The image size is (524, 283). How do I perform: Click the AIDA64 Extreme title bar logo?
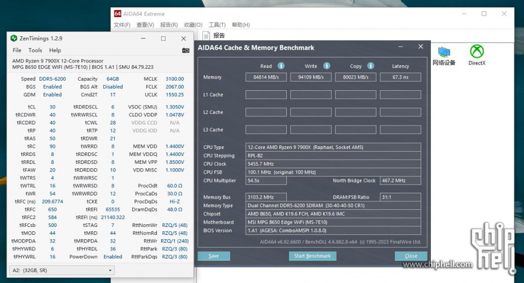coord(118,14)
